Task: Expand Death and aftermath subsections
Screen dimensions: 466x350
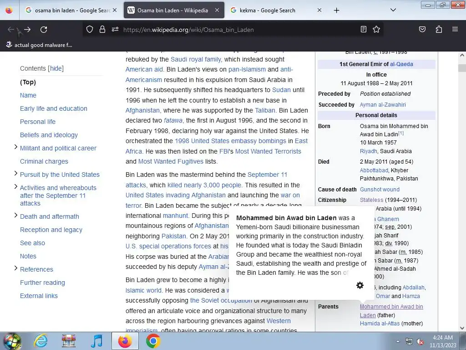Action: coord(16,216)
